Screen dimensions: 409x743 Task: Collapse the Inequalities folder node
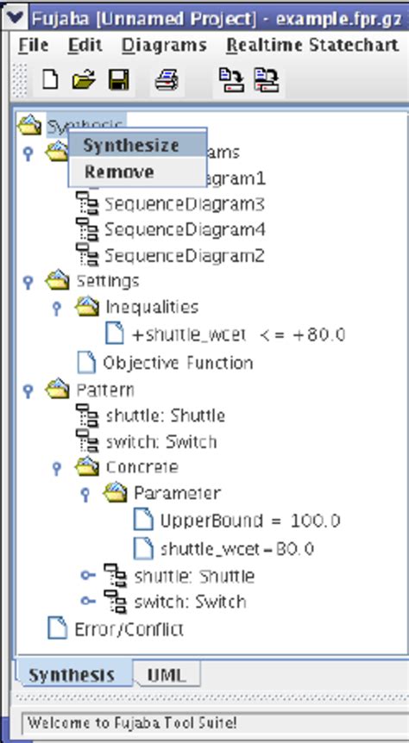pos(56,308)
